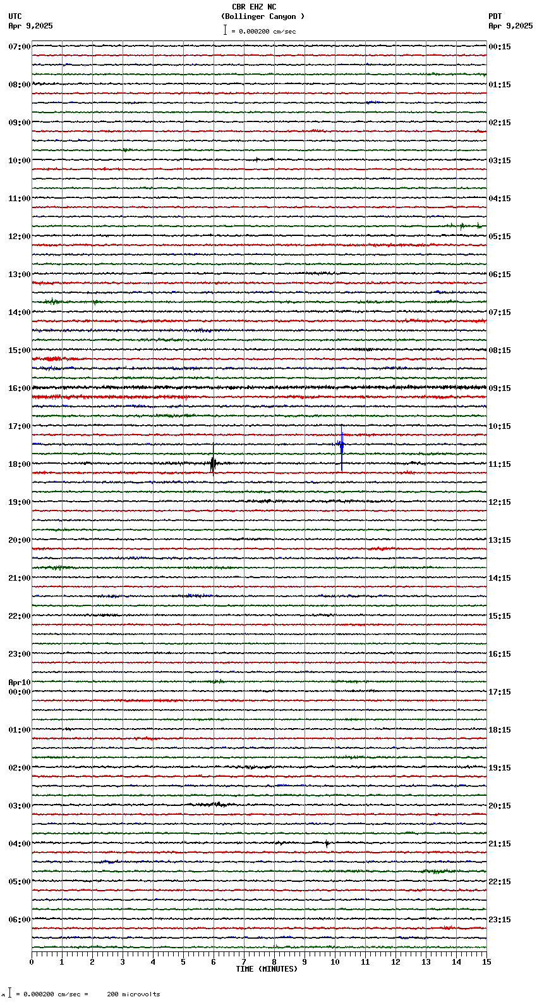
Task: Click the '07:15' PDT time label
Action: (x=500, y=312)
